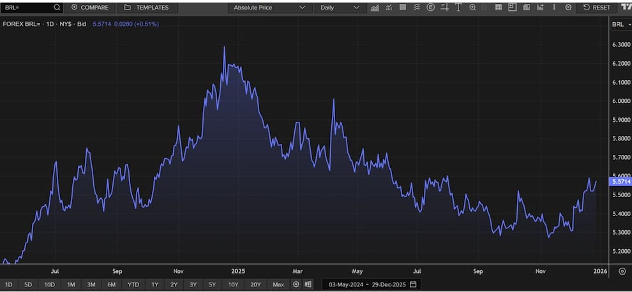This screenshot has height=292, width=632.
Task: Open the euro currency symbol icon
Action: 430,8
